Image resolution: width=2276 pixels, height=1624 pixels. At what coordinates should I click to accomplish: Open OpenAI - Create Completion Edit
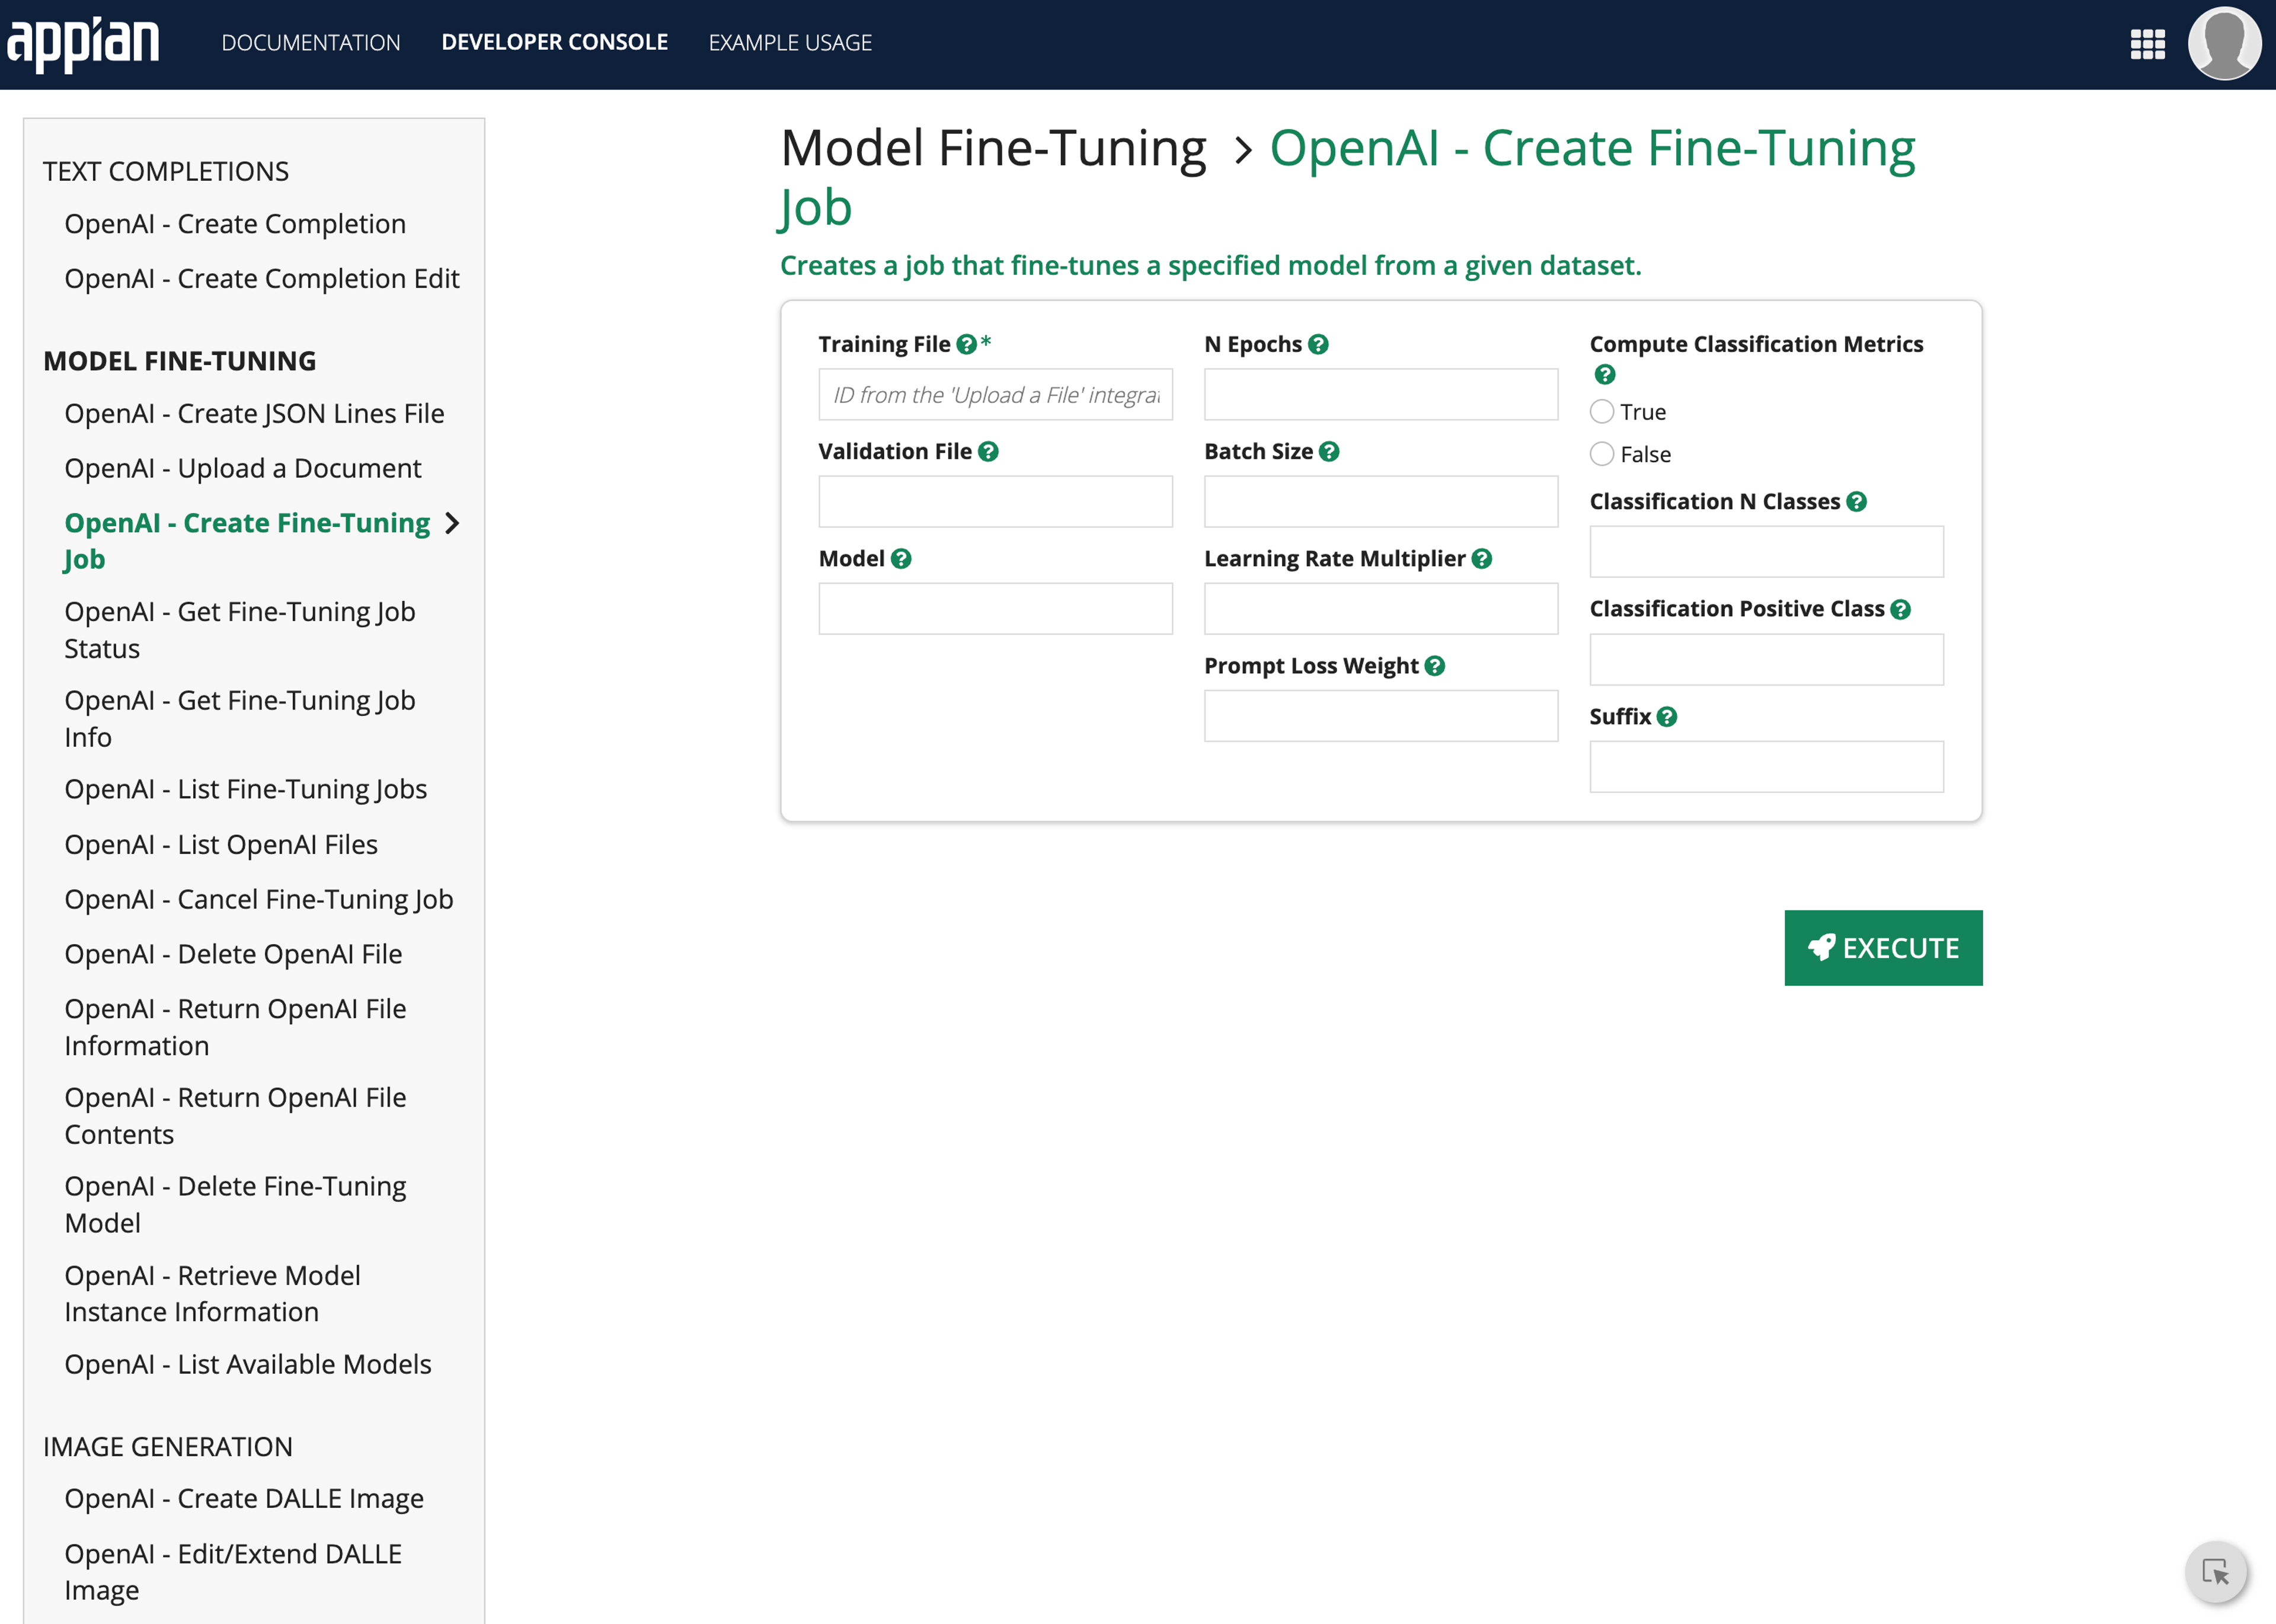[262, 279]
